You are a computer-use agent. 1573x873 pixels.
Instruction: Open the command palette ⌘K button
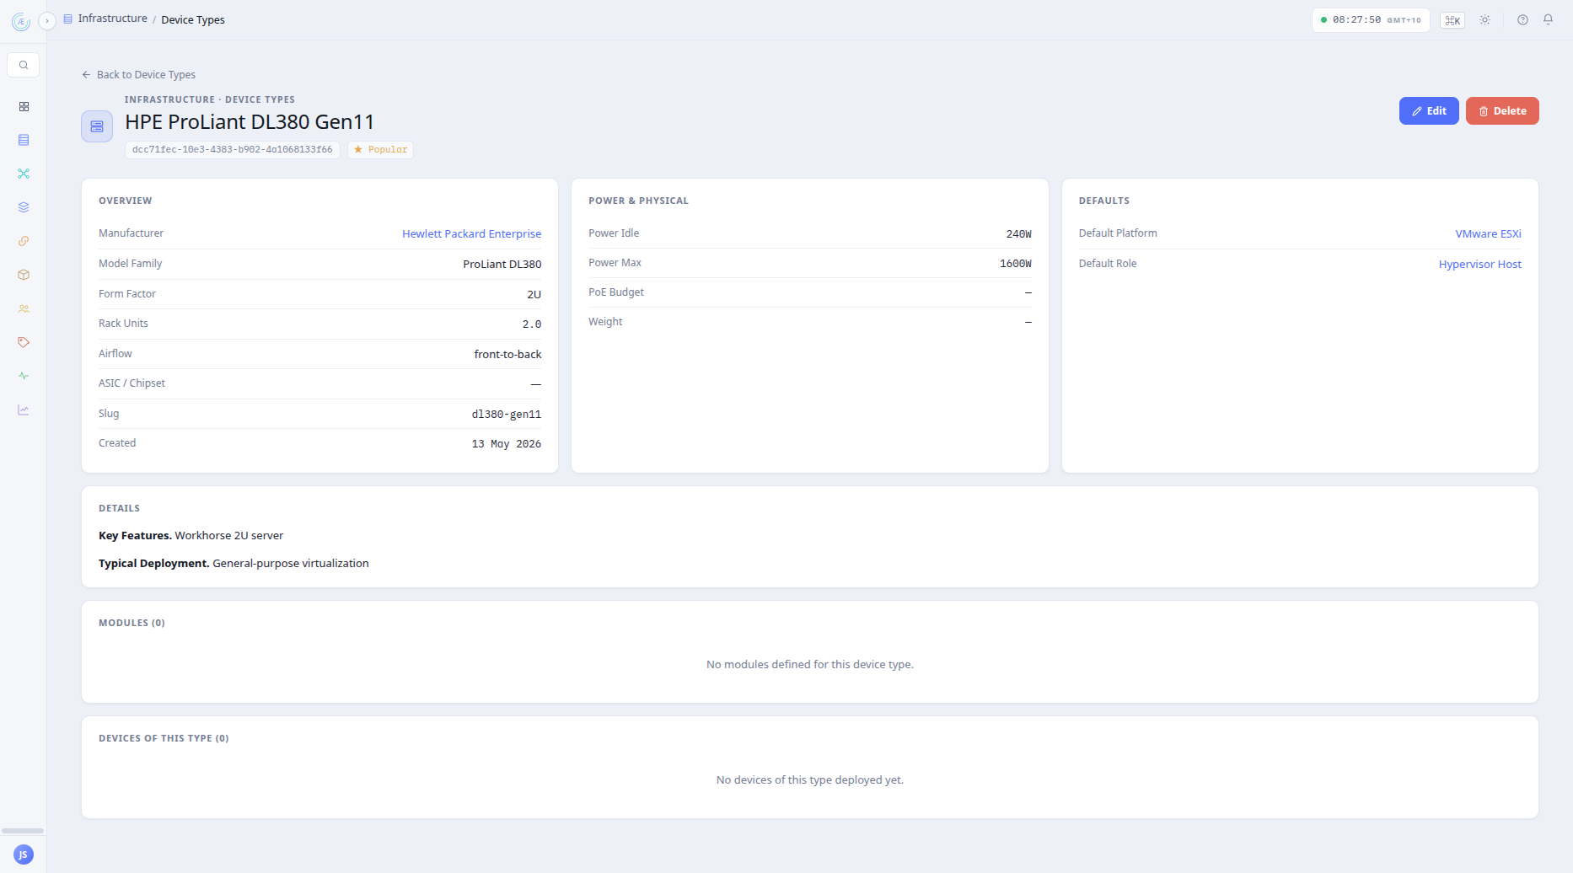point(1452,20)
